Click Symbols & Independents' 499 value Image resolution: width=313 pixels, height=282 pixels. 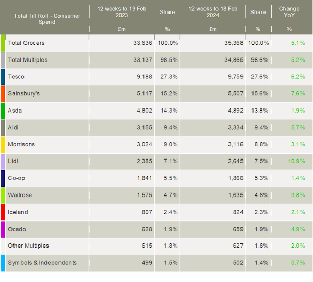tap(147, 263)
